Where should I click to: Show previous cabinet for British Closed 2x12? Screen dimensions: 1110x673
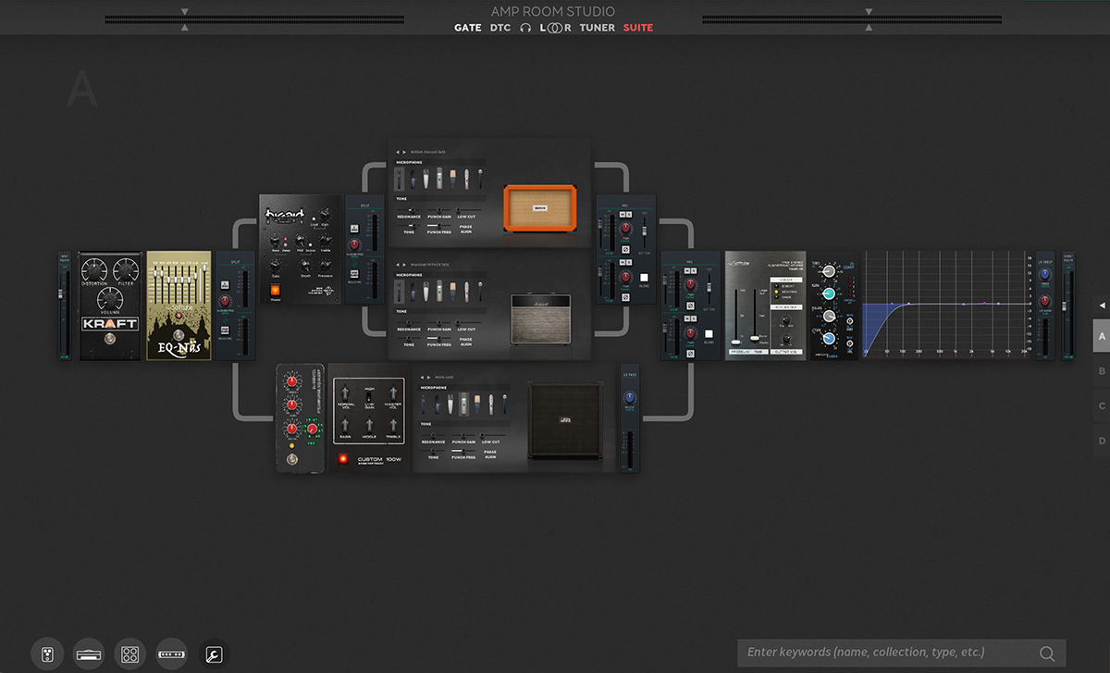coord(398,151)
